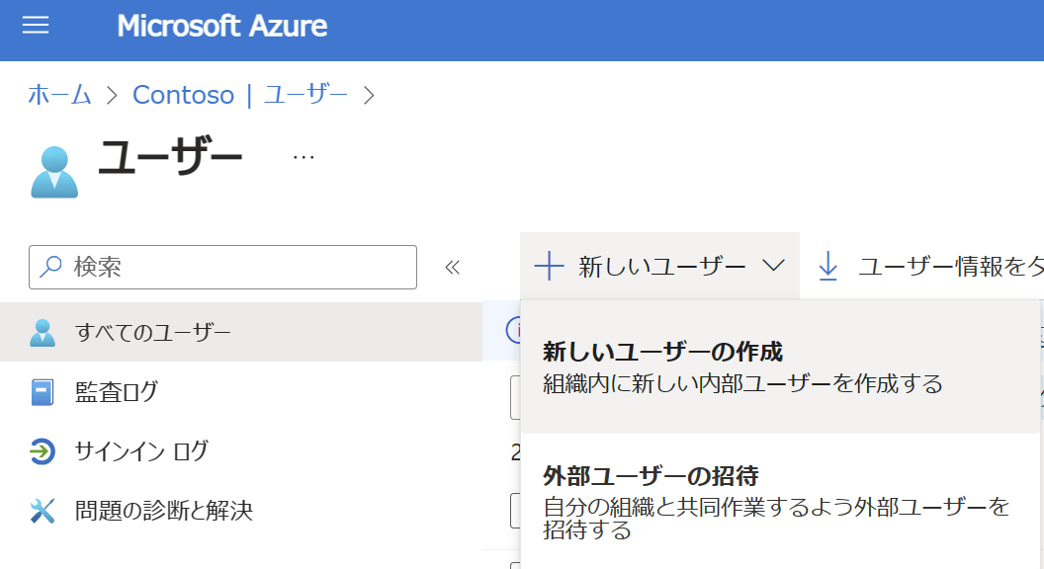Click the サインイン ログ arrow icon

pyautogui.click(x=43, y=451)
